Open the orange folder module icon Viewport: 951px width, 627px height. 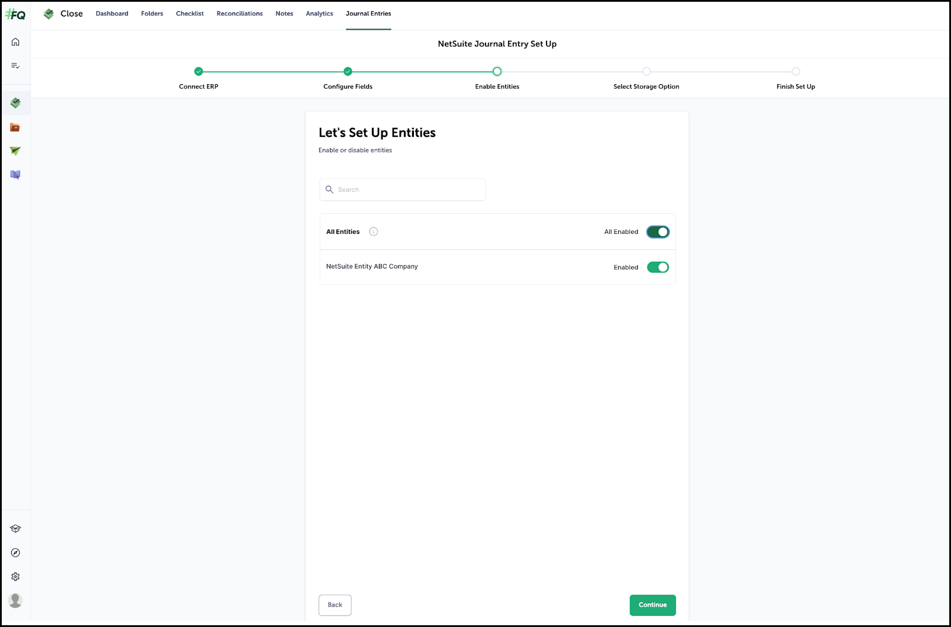click(x=15, y=127)
